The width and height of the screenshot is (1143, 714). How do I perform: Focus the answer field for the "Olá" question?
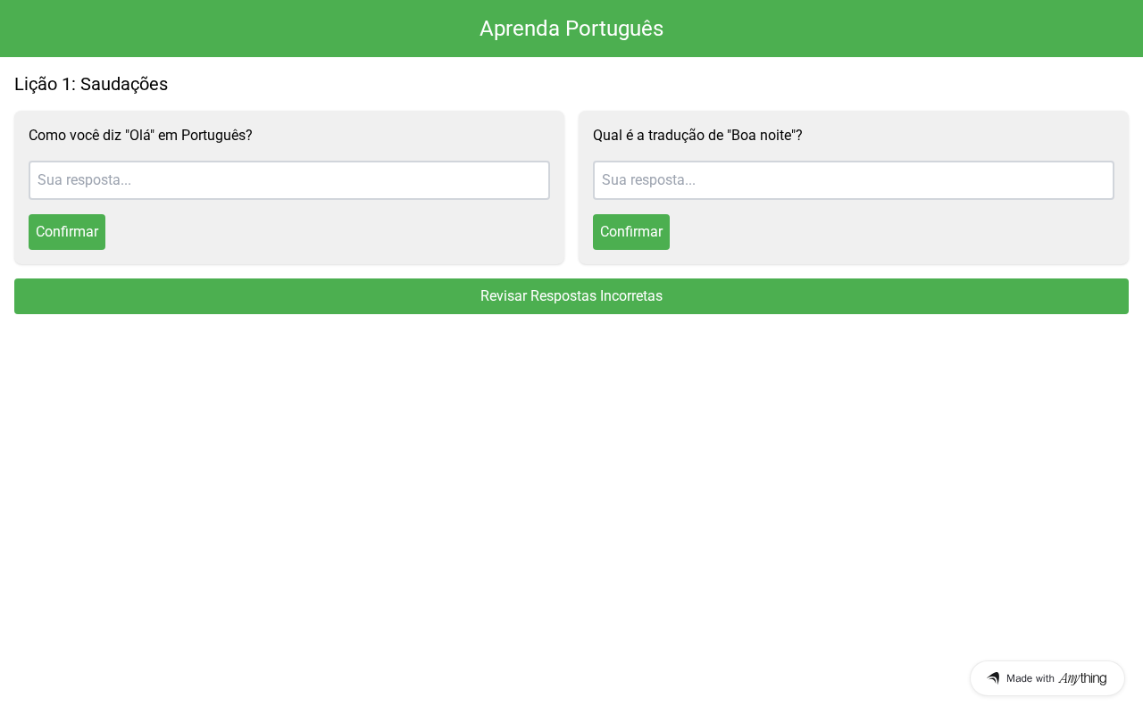point(289,180)
